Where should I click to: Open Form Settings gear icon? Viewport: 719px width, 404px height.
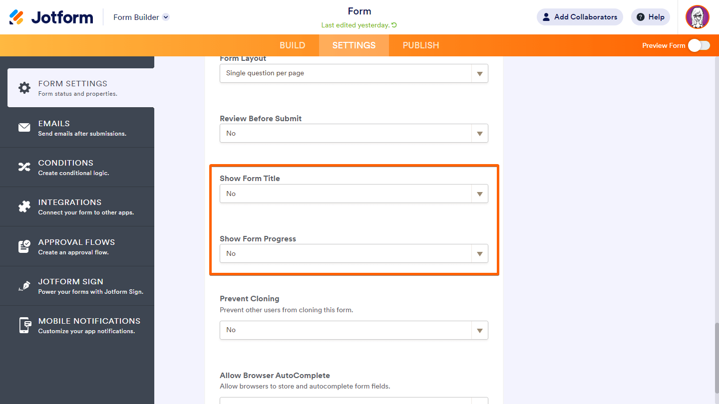tap(24, 88)
